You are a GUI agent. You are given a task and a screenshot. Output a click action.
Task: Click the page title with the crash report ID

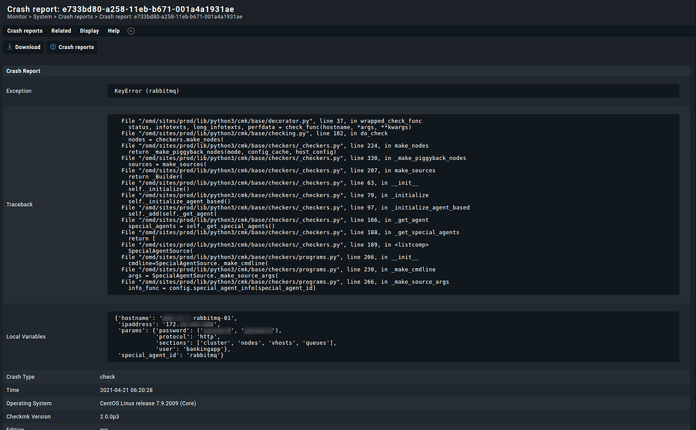tap(120, 7)
